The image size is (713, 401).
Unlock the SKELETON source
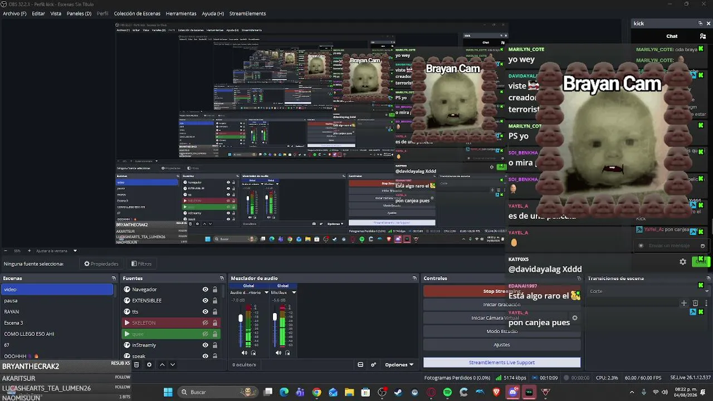[215, 323]
